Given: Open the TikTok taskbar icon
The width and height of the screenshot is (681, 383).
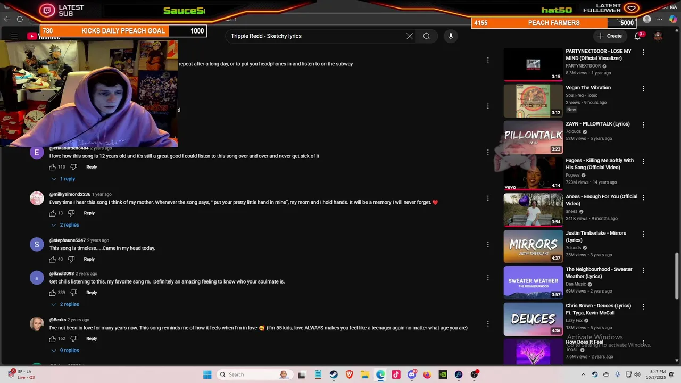Looking at the screenshot, I should click(x=396, y=374).
